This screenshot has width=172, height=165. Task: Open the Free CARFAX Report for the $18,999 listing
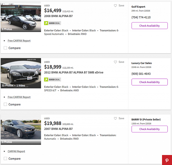(x=19, y=97)
